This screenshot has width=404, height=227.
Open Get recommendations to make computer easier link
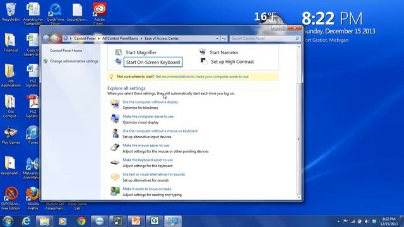(202, 76)
